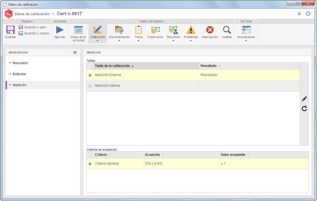This screenshot has height=201, width=317.
Task: Expand the Tarea dropdown arrow
Action: tap(138, 41)
